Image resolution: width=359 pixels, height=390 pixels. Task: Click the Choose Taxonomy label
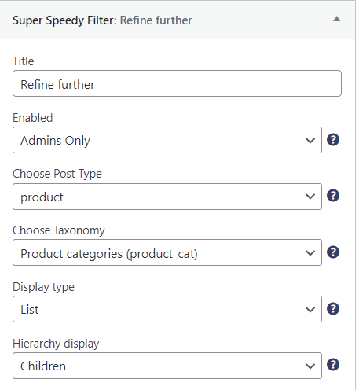(59, 230)
